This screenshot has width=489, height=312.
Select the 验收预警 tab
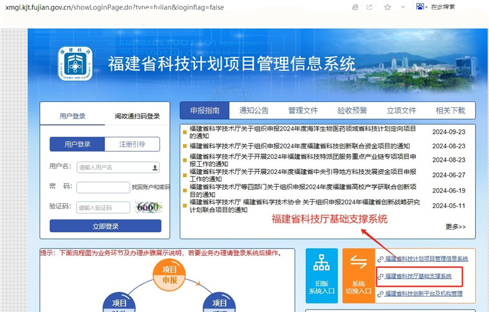click(352, 111)
